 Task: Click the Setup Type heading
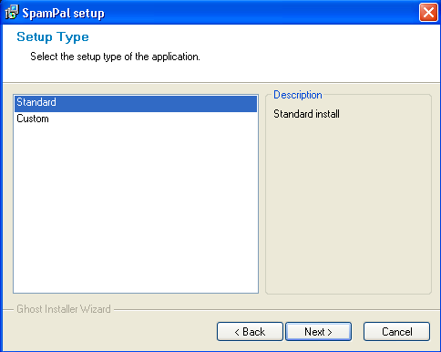click(53, 37)
